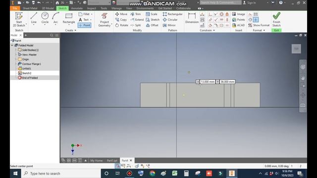Open the File menu tab
Image resolution: width=317 pixels, height=178 pixels.
[15, 8]
